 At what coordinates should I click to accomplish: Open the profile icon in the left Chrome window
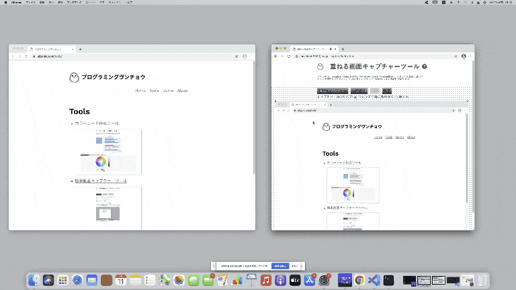click(x=245, y=56)
